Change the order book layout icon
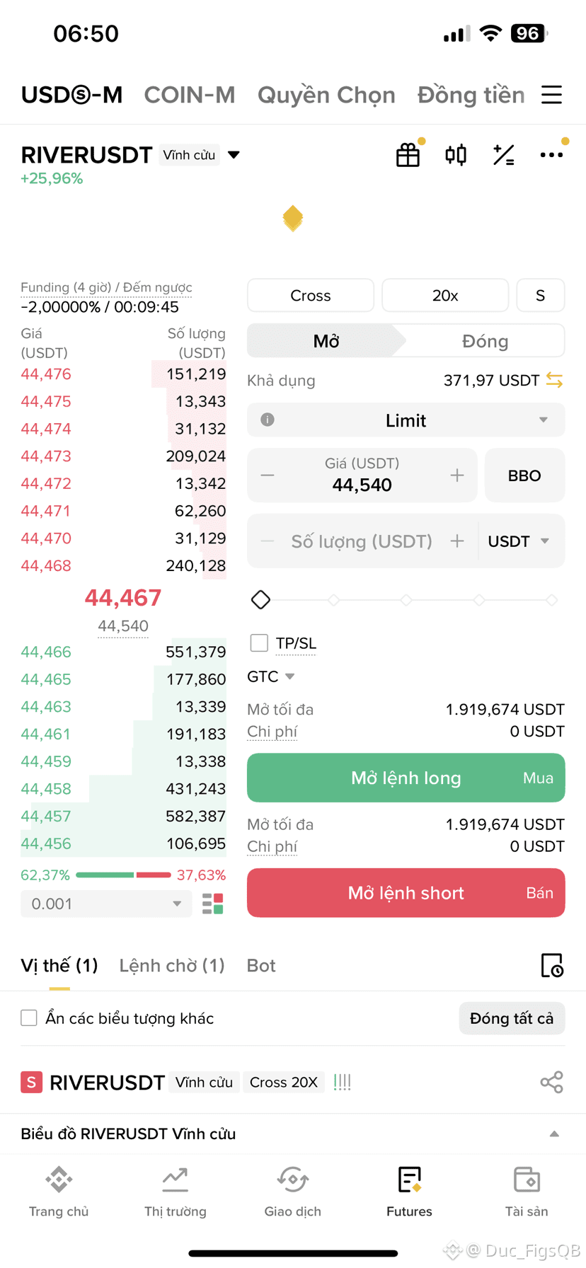 (213, 904)
